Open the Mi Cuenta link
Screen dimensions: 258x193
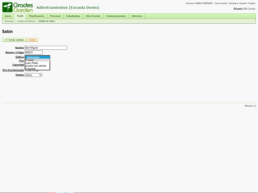[250, 8]
